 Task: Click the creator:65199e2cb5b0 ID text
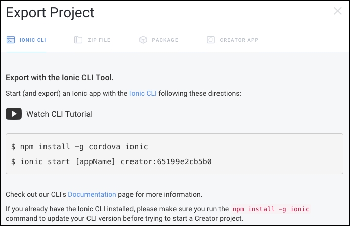[166, 161]
